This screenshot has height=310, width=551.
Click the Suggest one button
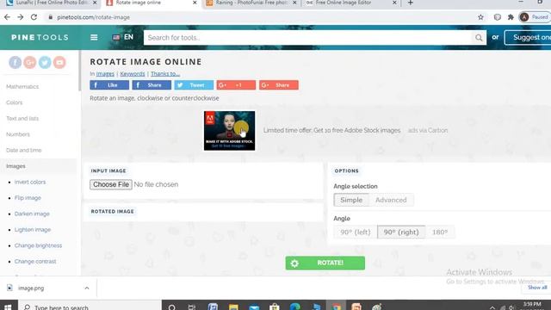(x=528, y=37)
